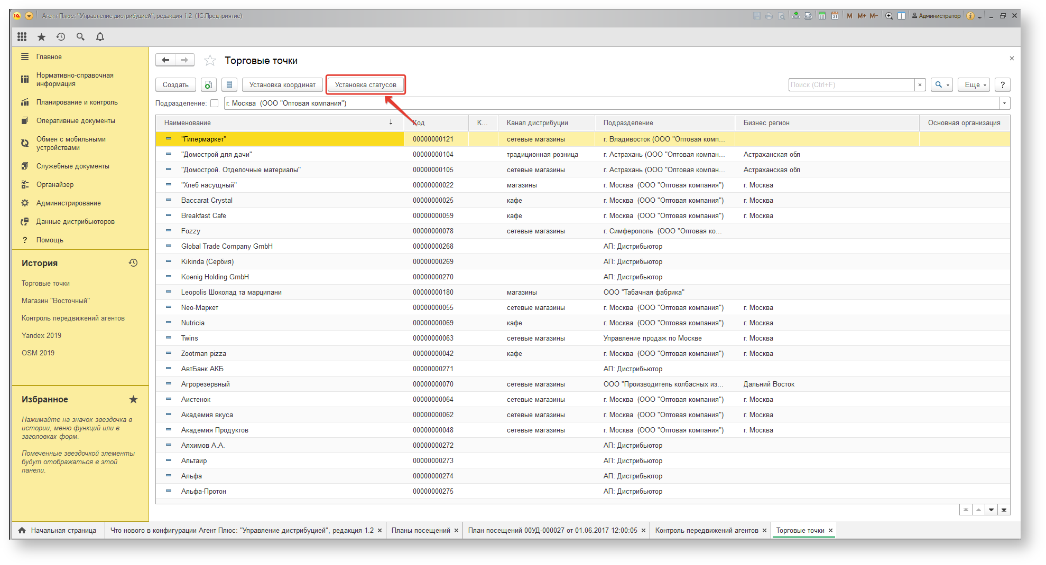The width and height of the screenshot is (1046, 565).
Task: Open the search magnifier dropdown button
Action: 941,84
